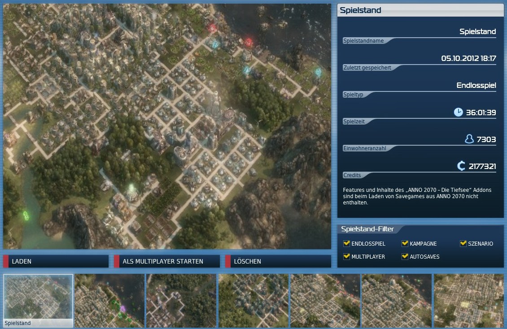Click the Tiefsee addon notice text
Viewport: 507px width, 329px height.
(417, 196)
